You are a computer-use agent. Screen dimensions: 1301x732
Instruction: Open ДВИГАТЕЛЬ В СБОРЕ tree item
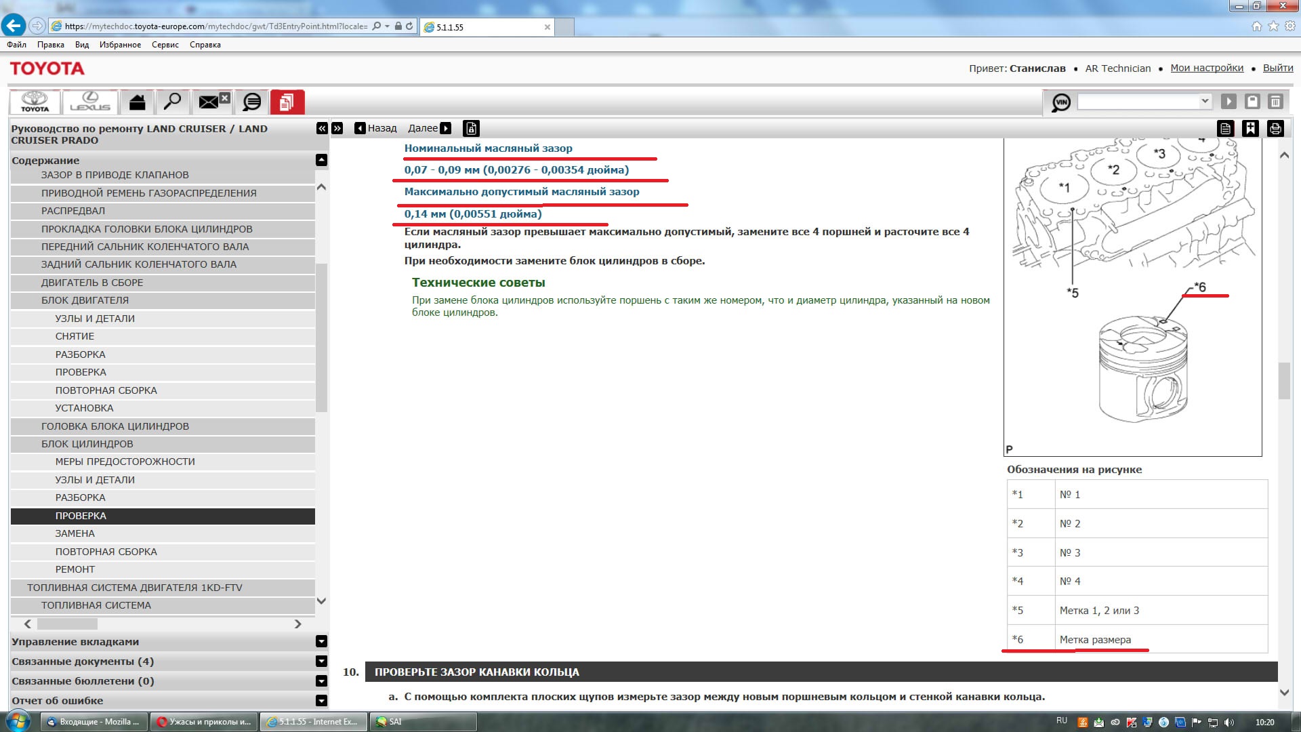163,283
